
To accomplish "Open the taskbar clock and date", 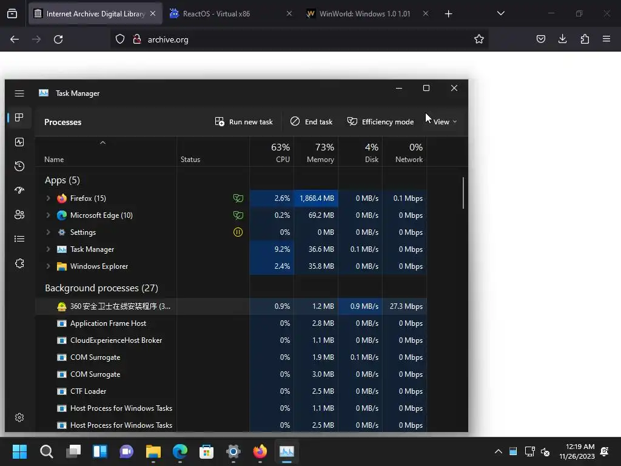I will point(577,451).
